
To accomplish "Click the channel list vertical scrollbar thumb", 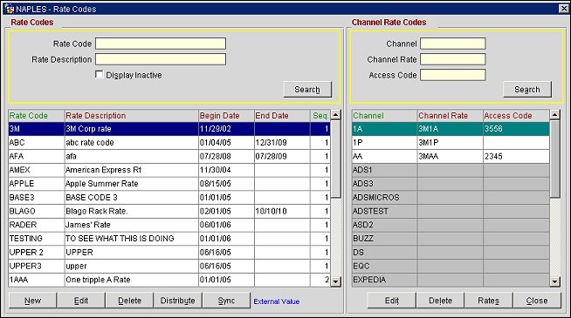I will 554,159.
